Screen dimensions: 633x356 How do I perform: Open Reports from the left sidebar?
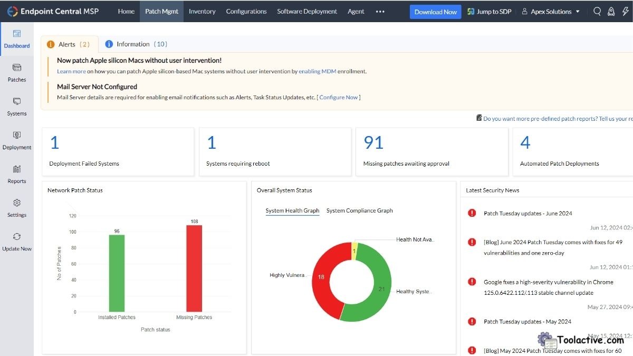17,174
